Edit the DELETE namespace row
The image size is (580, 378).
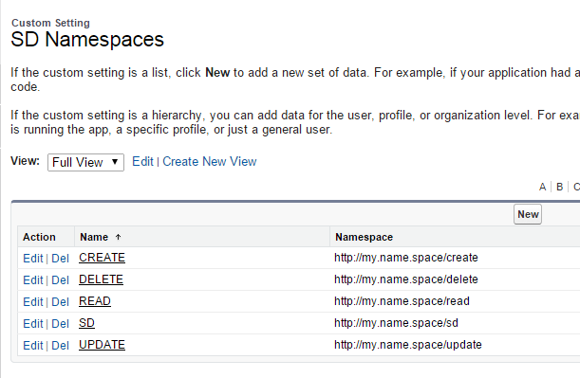[33, 279]
